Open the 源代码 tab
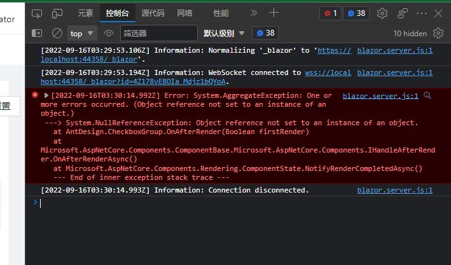 coord(153,13)
